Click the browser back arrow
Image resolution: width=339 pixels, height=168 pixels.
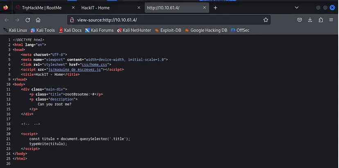(7, 20)
